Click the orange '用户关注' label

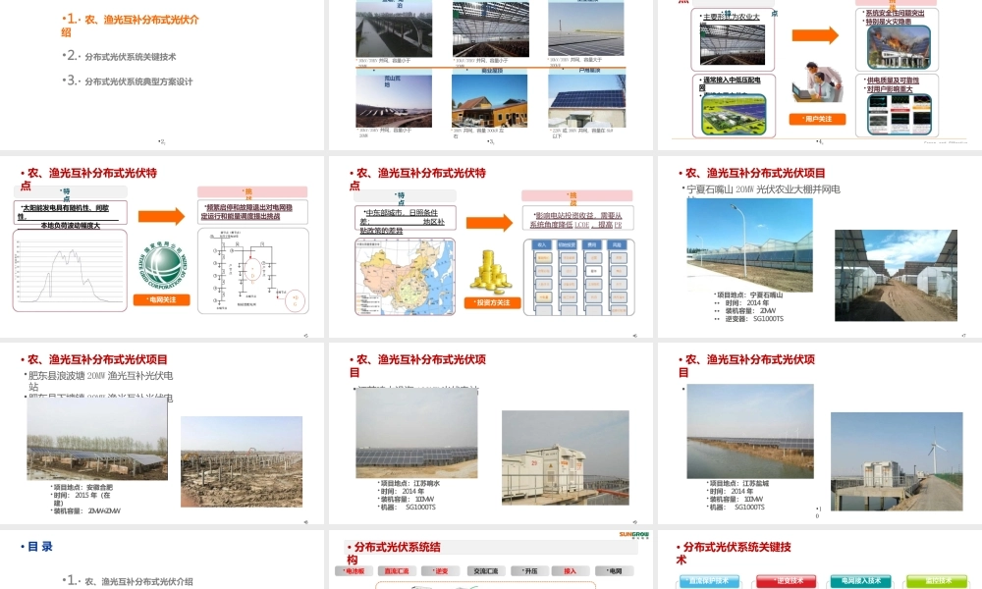click(817, 119)
